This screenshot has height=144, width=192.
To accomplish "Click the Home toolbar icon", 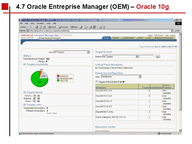I will click(x=44, y=27).
